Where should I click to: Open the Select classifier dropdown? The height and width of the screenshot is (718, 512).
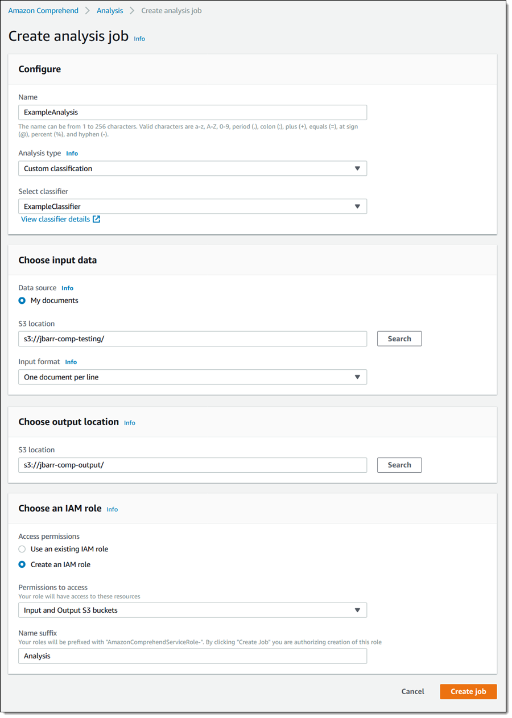192,207
